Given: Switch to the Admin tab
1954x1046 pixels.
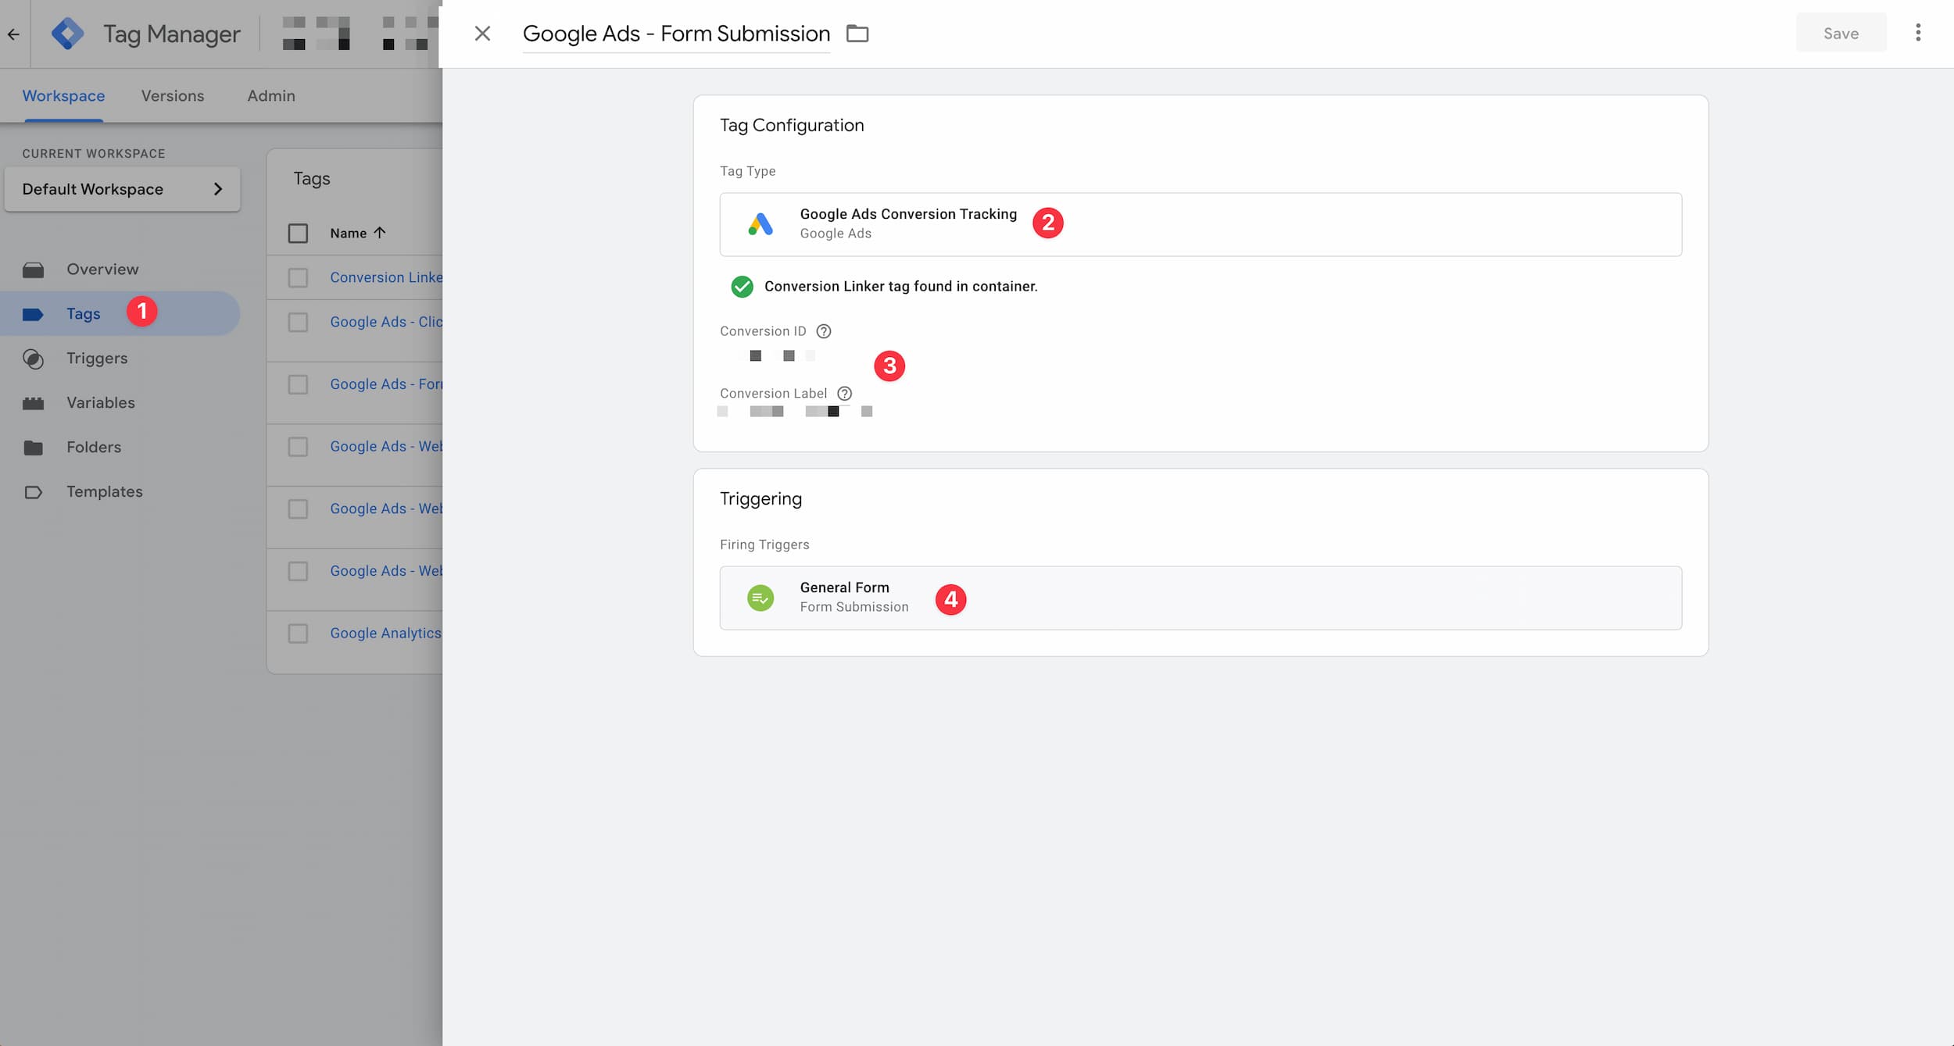Looking at the screenshot, I should pyautogui.click(x=271, y=95).
